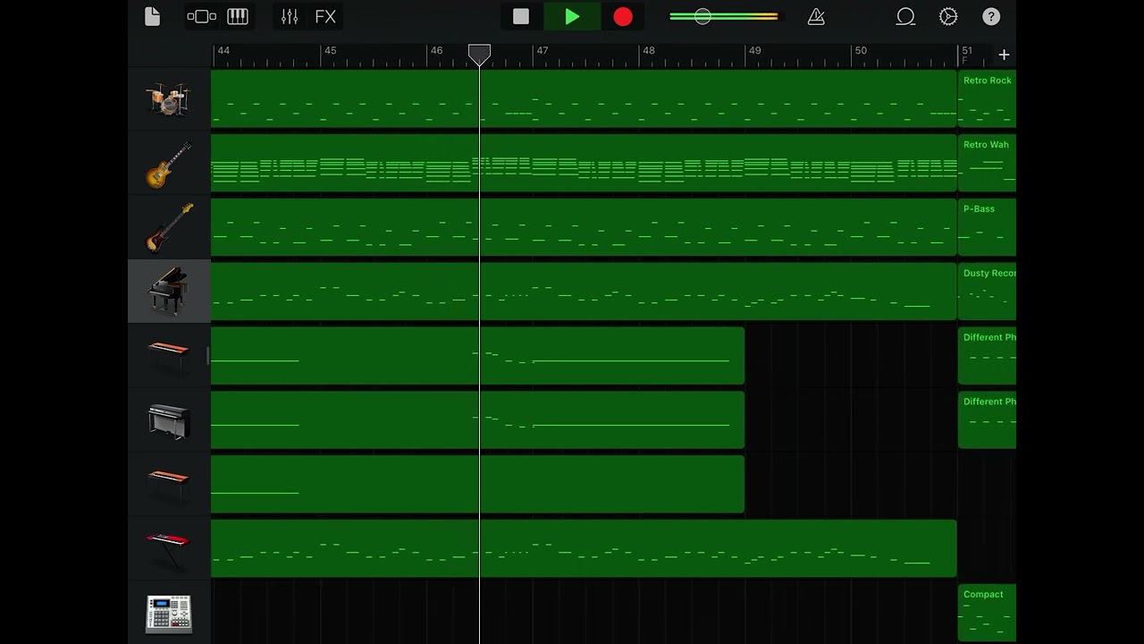The width and height of the screenshot is (1144, 644).
Task: Open My Songs document browser
Action: (152, 16)
